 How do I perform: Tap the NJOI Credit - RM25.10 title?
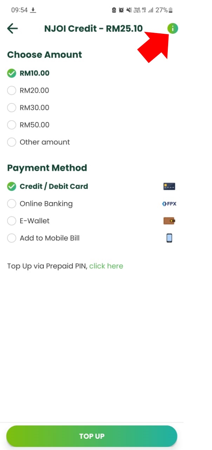(93, 28)
